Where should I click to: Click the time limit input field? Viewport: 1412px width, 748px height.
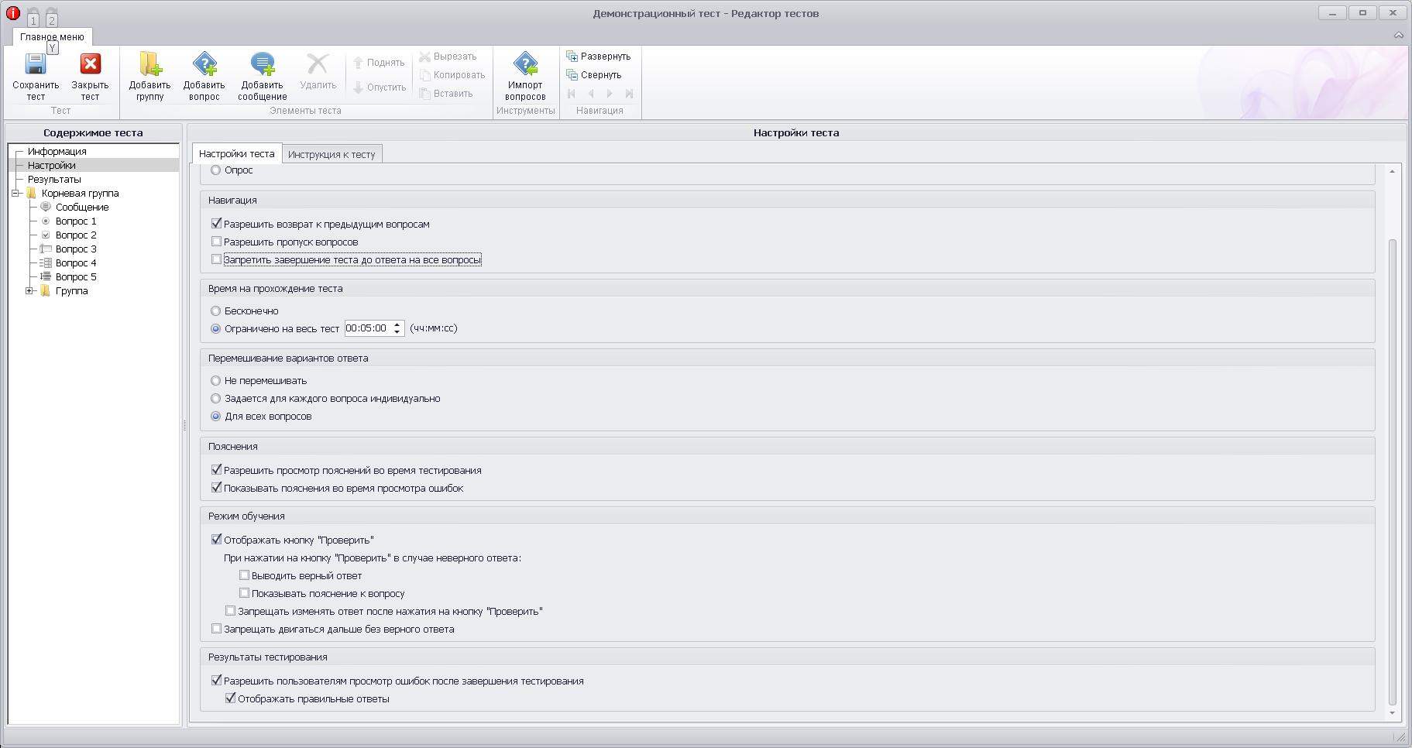point(367,328)
